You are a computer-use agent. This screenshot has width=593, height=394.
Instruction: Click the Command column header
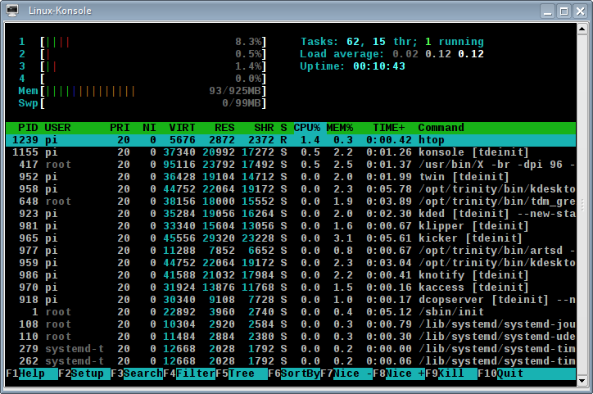click(x=441, y=128)
